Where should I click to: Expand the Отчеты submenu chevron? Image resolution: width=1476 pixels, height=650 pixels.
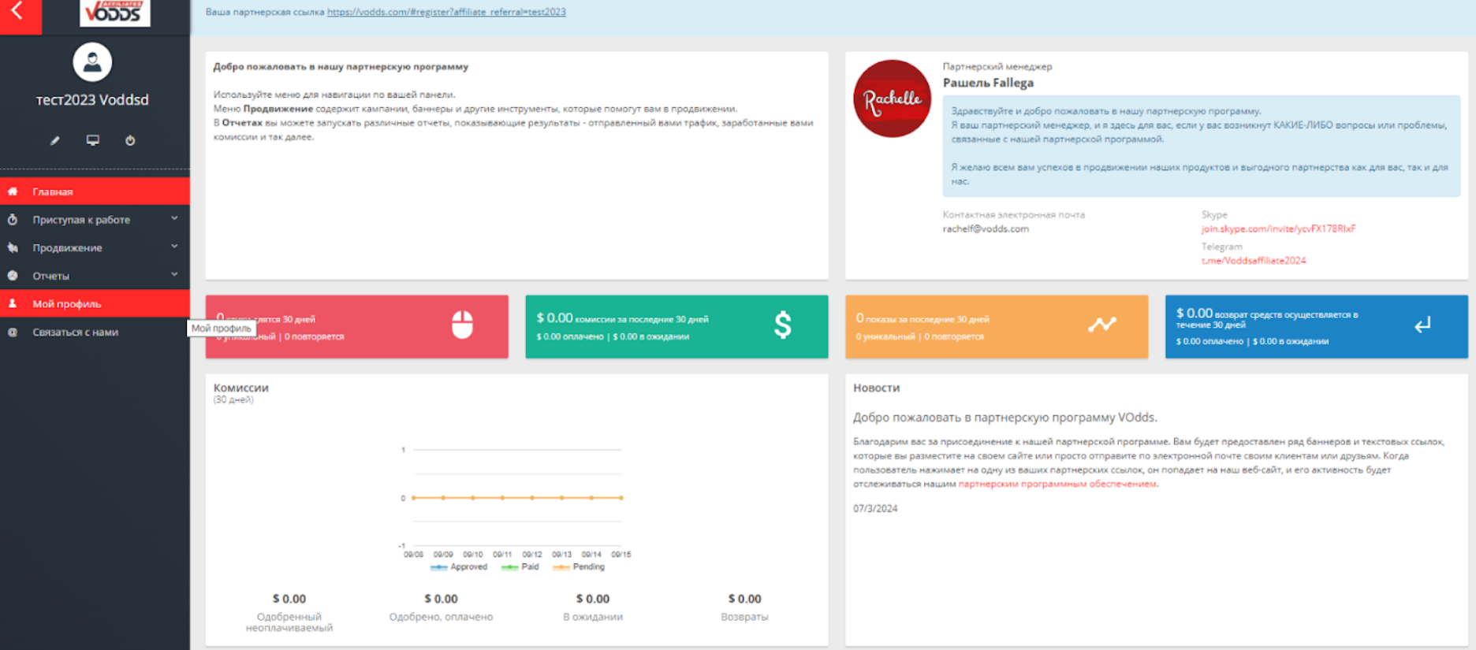click(174, 275)
